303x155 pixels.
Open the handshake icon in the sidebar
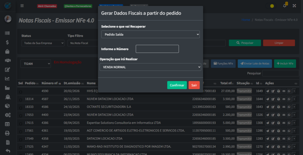coord(8,60)
